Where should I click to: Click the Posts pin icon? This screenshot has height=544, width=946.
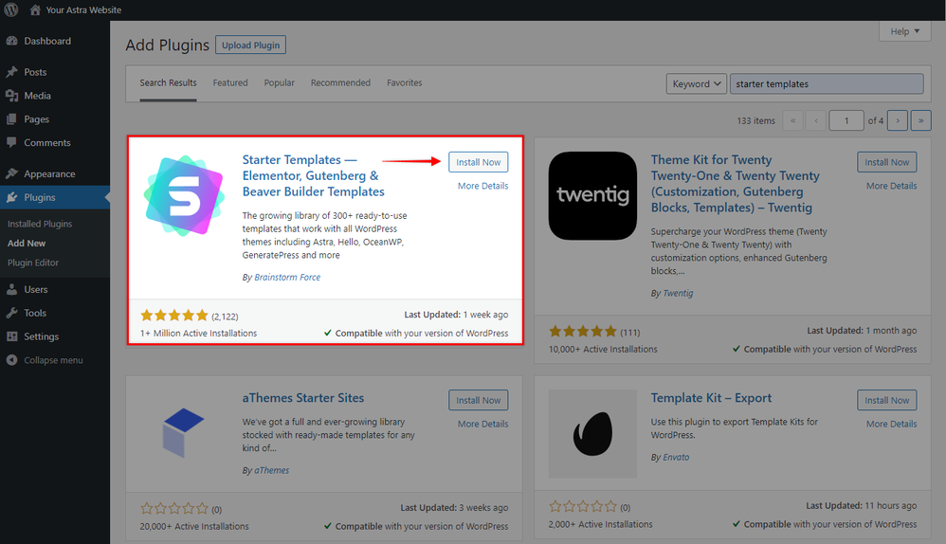(x=11, y=72)
